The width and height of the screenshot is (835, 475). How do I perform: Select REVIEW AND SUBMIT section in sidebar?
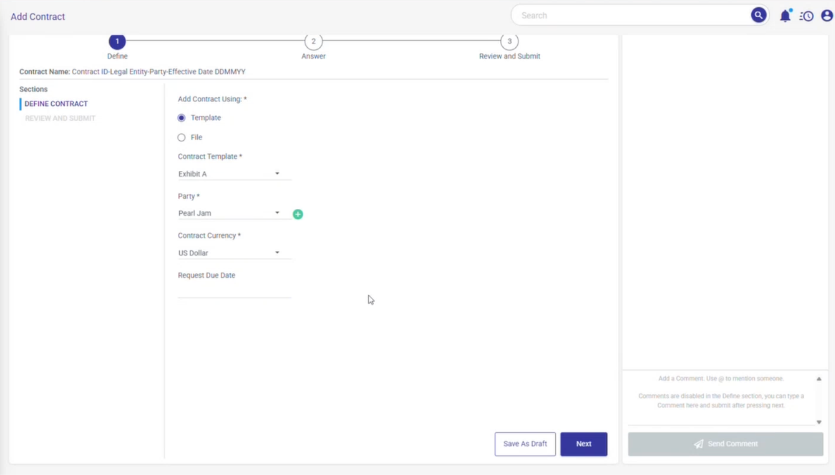[60, 118]
